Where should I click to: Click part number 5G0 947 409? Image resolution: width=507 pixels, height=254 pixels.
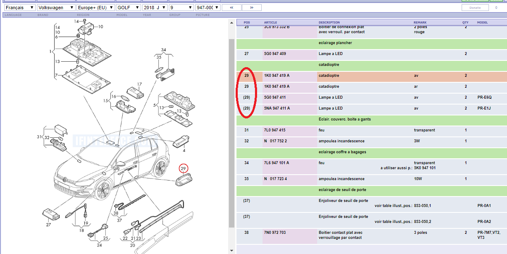click(275, 54)
